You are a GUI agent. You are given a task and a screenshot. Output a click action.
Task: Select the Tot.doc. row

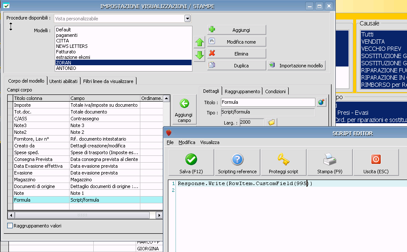pyautogui.click(x=88, y=112)
